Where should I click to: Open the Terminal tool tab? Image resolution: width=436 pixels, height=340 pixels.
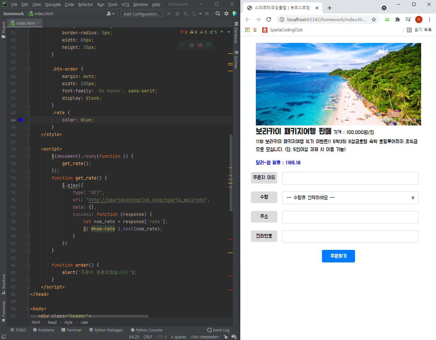[x=71, y=330]
